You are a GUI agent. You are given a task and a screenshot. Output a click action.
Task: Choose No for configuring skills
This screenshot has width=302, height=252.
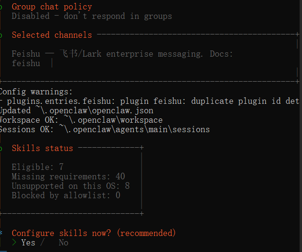63,243
